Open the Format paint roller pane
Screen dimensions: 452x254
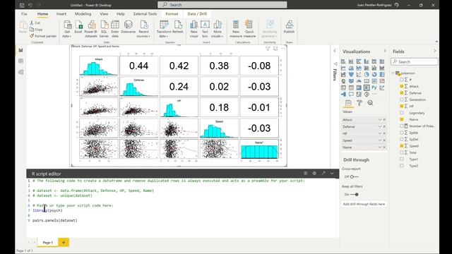tap(359, 103)
